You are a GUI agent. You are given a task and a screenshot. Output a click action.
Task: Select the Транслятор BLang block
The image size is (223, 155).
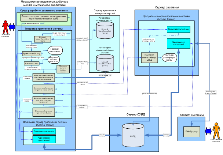pyautogui.click(x=31, y=53)
